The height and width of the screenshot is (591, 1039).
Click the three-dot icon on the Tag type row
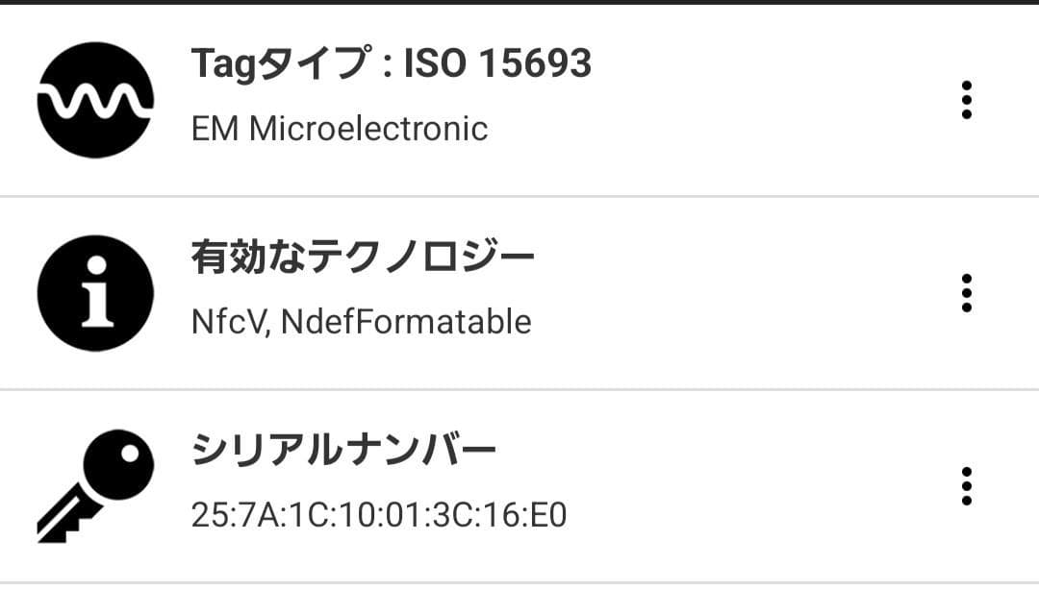[x=967, y=99]
